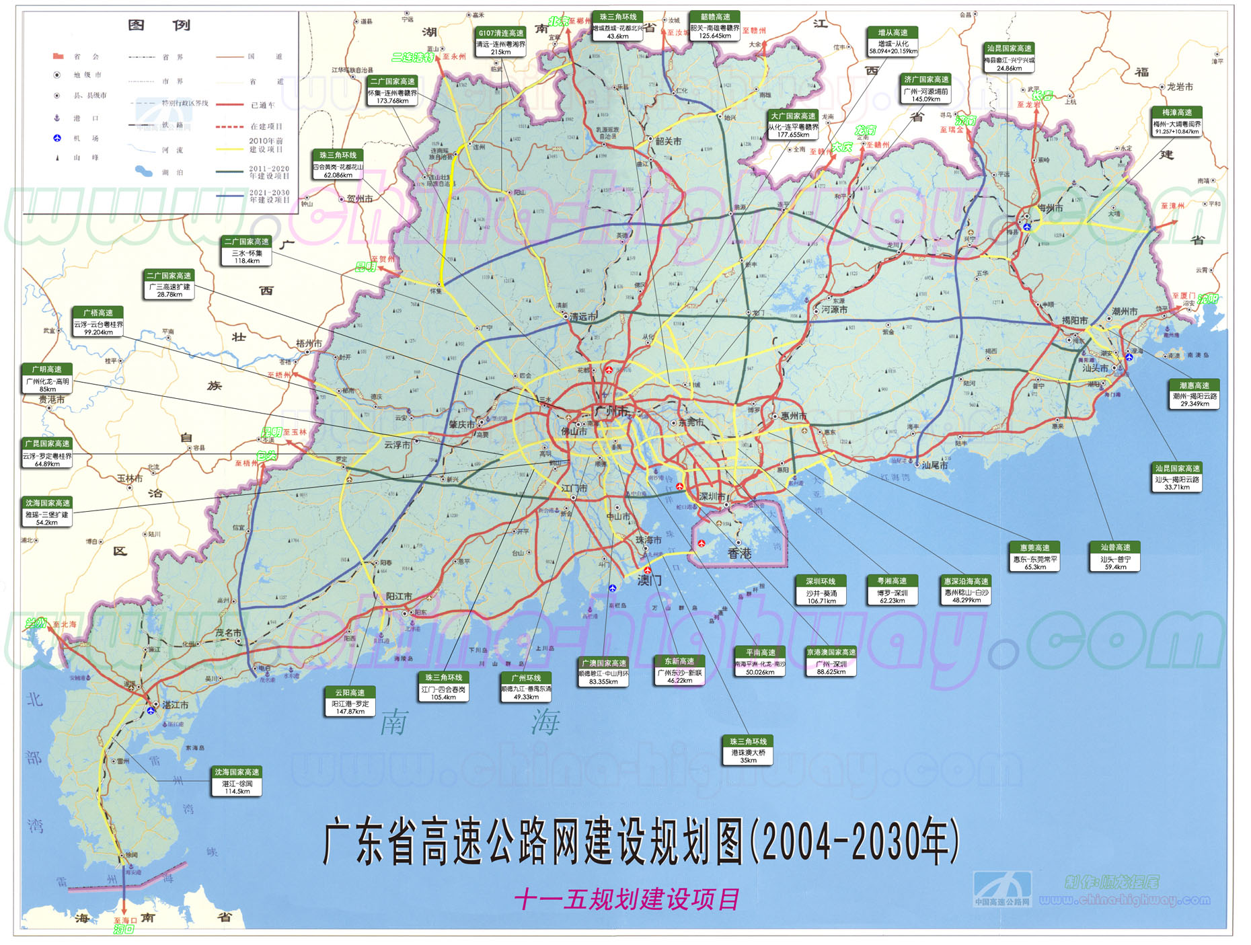Click the blue lake symbol in the legend

143,172
